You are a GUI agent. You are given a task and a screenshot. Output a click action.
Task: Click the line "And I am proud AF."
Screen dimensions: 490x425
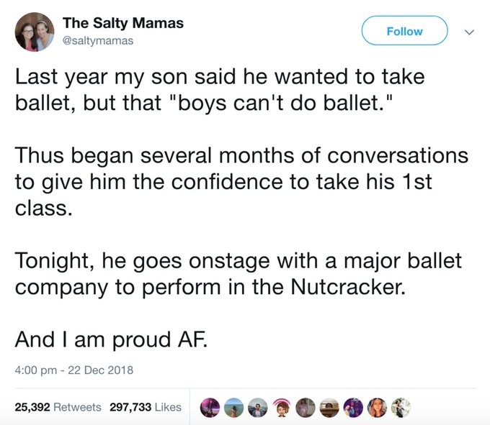coord(111,339)
